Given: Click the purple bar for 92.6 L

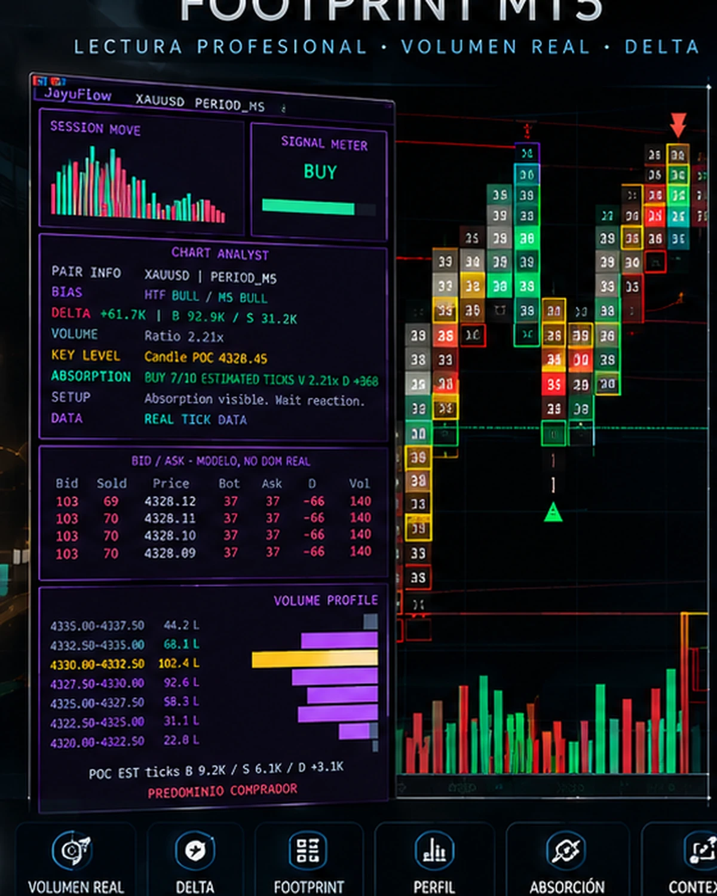Looking at the screenshot, I should 335,677.
